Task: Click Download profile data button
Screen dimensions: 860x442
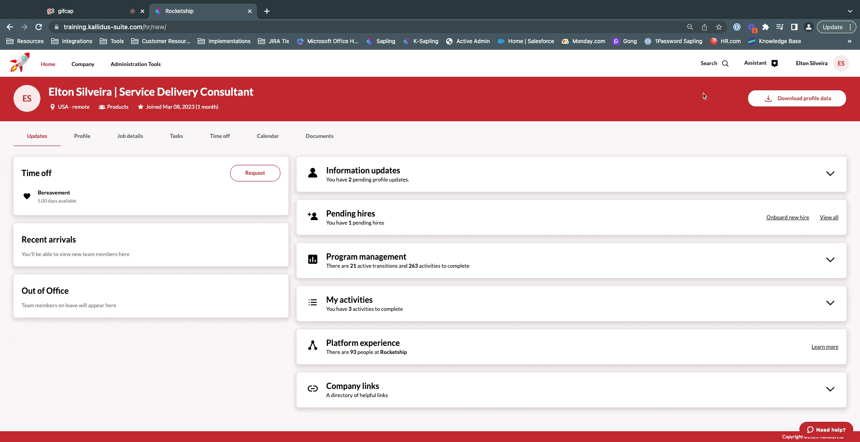Action: [x=797, y=98]
